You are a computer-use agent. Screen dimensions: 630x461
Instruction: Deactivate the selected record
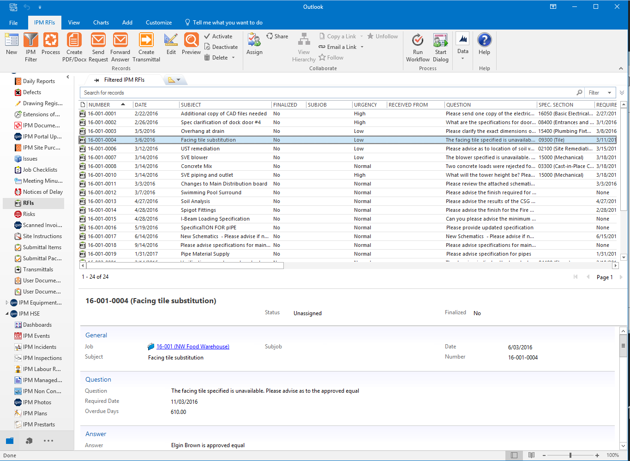[221, 47]
